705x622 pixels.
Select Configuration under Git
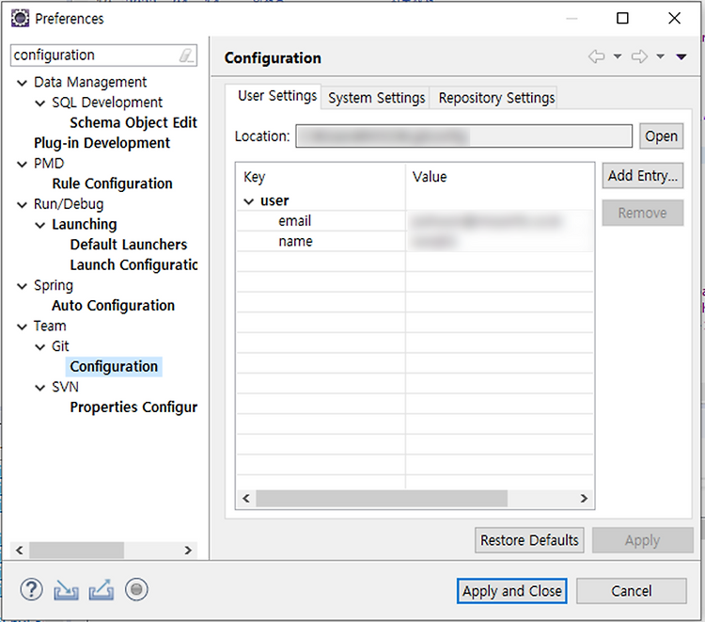(114, 367)
